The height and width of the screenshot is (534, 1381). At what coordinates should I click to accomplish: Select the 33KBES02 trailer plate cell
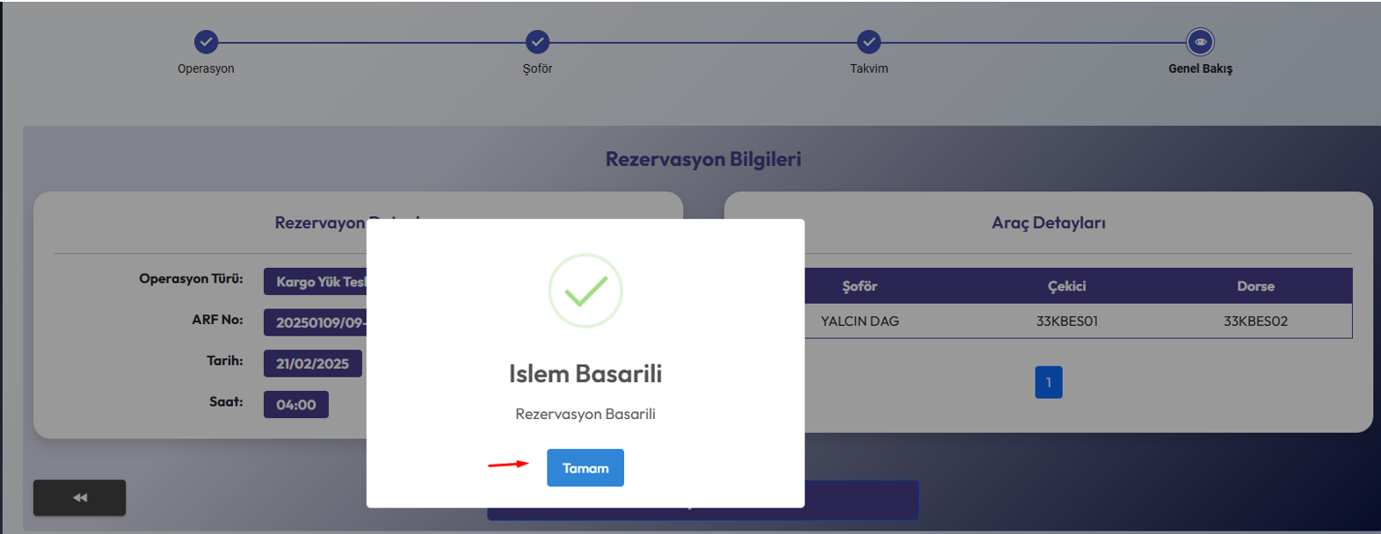pyautogui.click(x=1255, y=321)
